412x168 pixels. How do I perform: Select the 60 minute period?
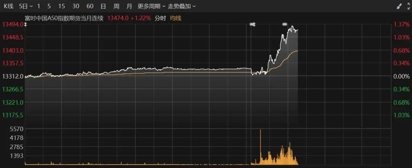(90, 6)
